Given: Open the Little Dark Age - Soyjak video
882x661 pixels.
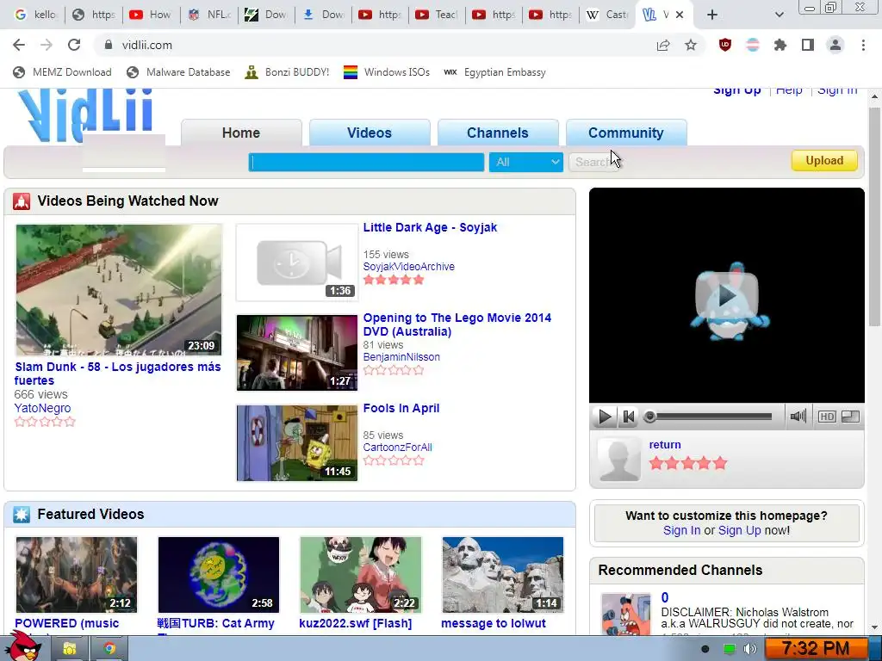Looking at the screenshot, I should pos(430,227).
